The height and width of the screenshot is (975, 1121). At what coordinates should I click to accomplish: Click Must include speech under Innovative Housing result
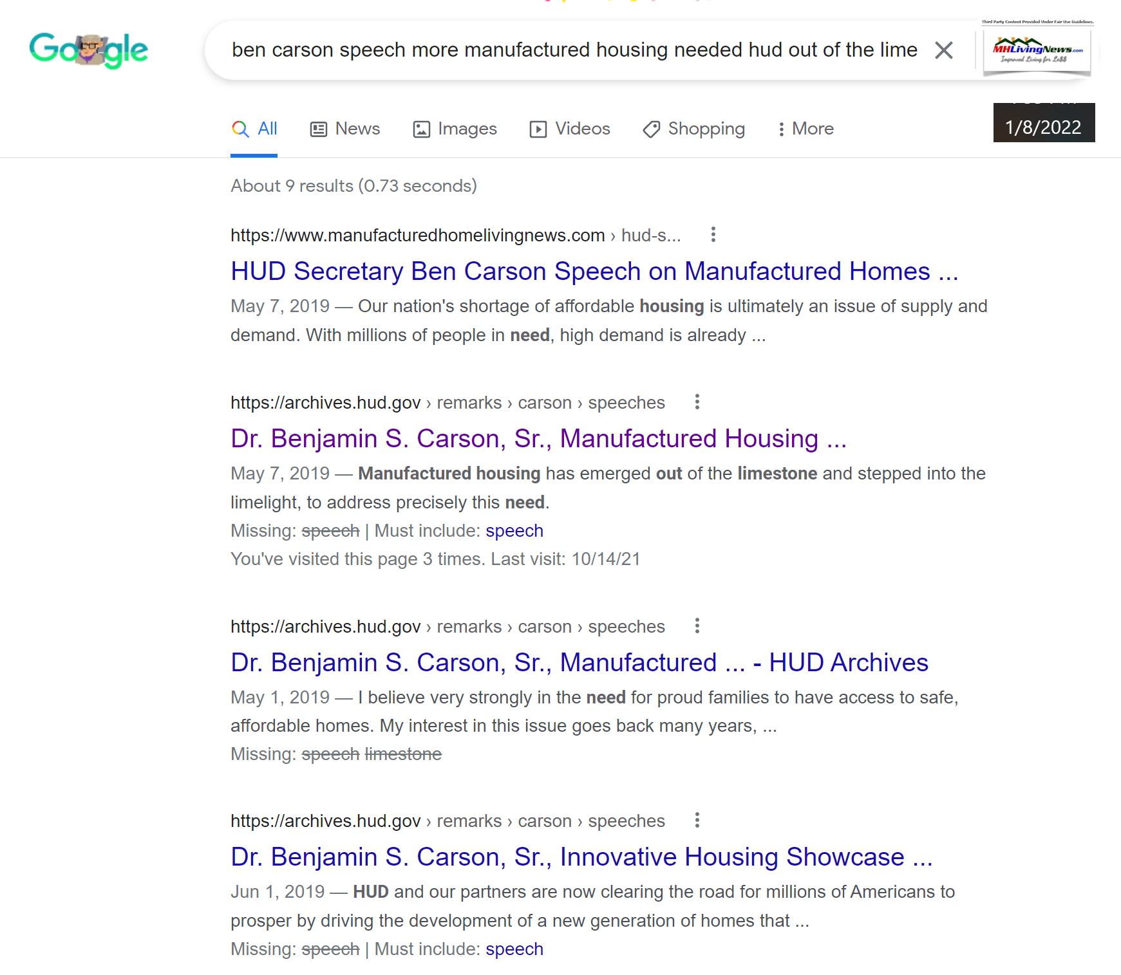(x=514, y=949)
